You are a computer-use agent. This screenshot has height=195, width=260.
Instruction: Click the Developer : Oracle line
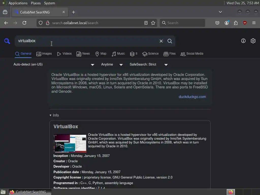coord(68,166)
